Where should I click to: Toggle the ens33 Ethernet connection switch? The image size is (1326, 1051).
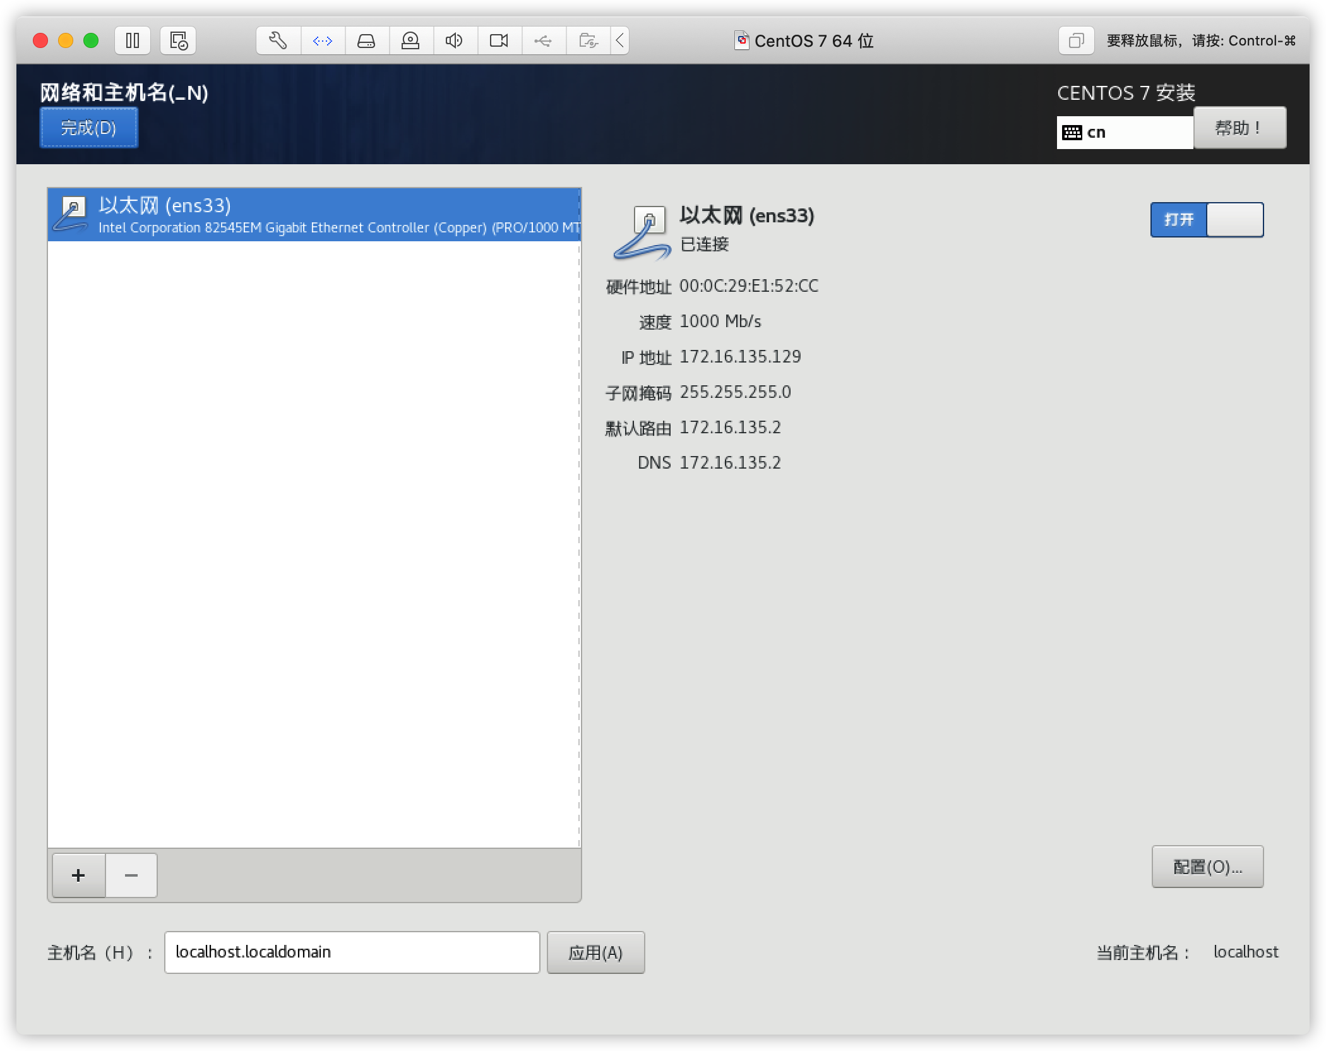pyautogui.click(x=1207, y=220)
